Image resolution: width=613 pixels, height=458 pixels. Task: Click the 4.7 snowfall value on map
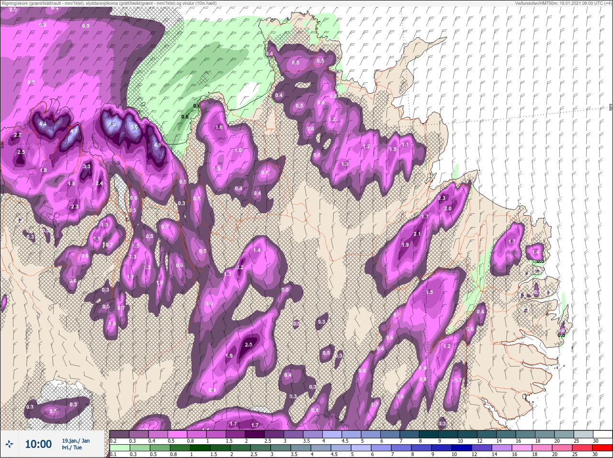point(74,131)
